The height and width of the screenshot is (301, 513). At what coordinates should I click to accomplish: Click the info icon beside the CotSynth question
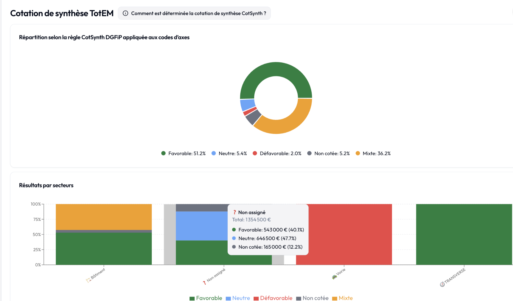tap(125, 13)
